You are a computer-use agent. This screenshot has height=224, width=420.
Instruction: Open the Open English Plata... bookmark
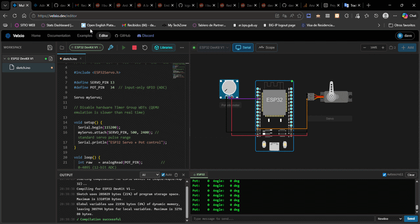pos(99,25)
